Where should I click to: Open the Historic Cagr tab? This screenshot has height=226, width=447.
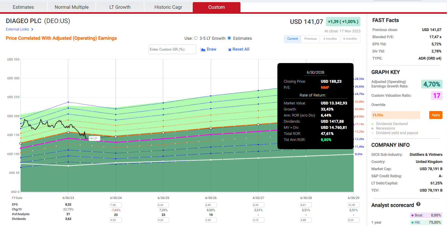pyautogui.click(x=168, y=7)
